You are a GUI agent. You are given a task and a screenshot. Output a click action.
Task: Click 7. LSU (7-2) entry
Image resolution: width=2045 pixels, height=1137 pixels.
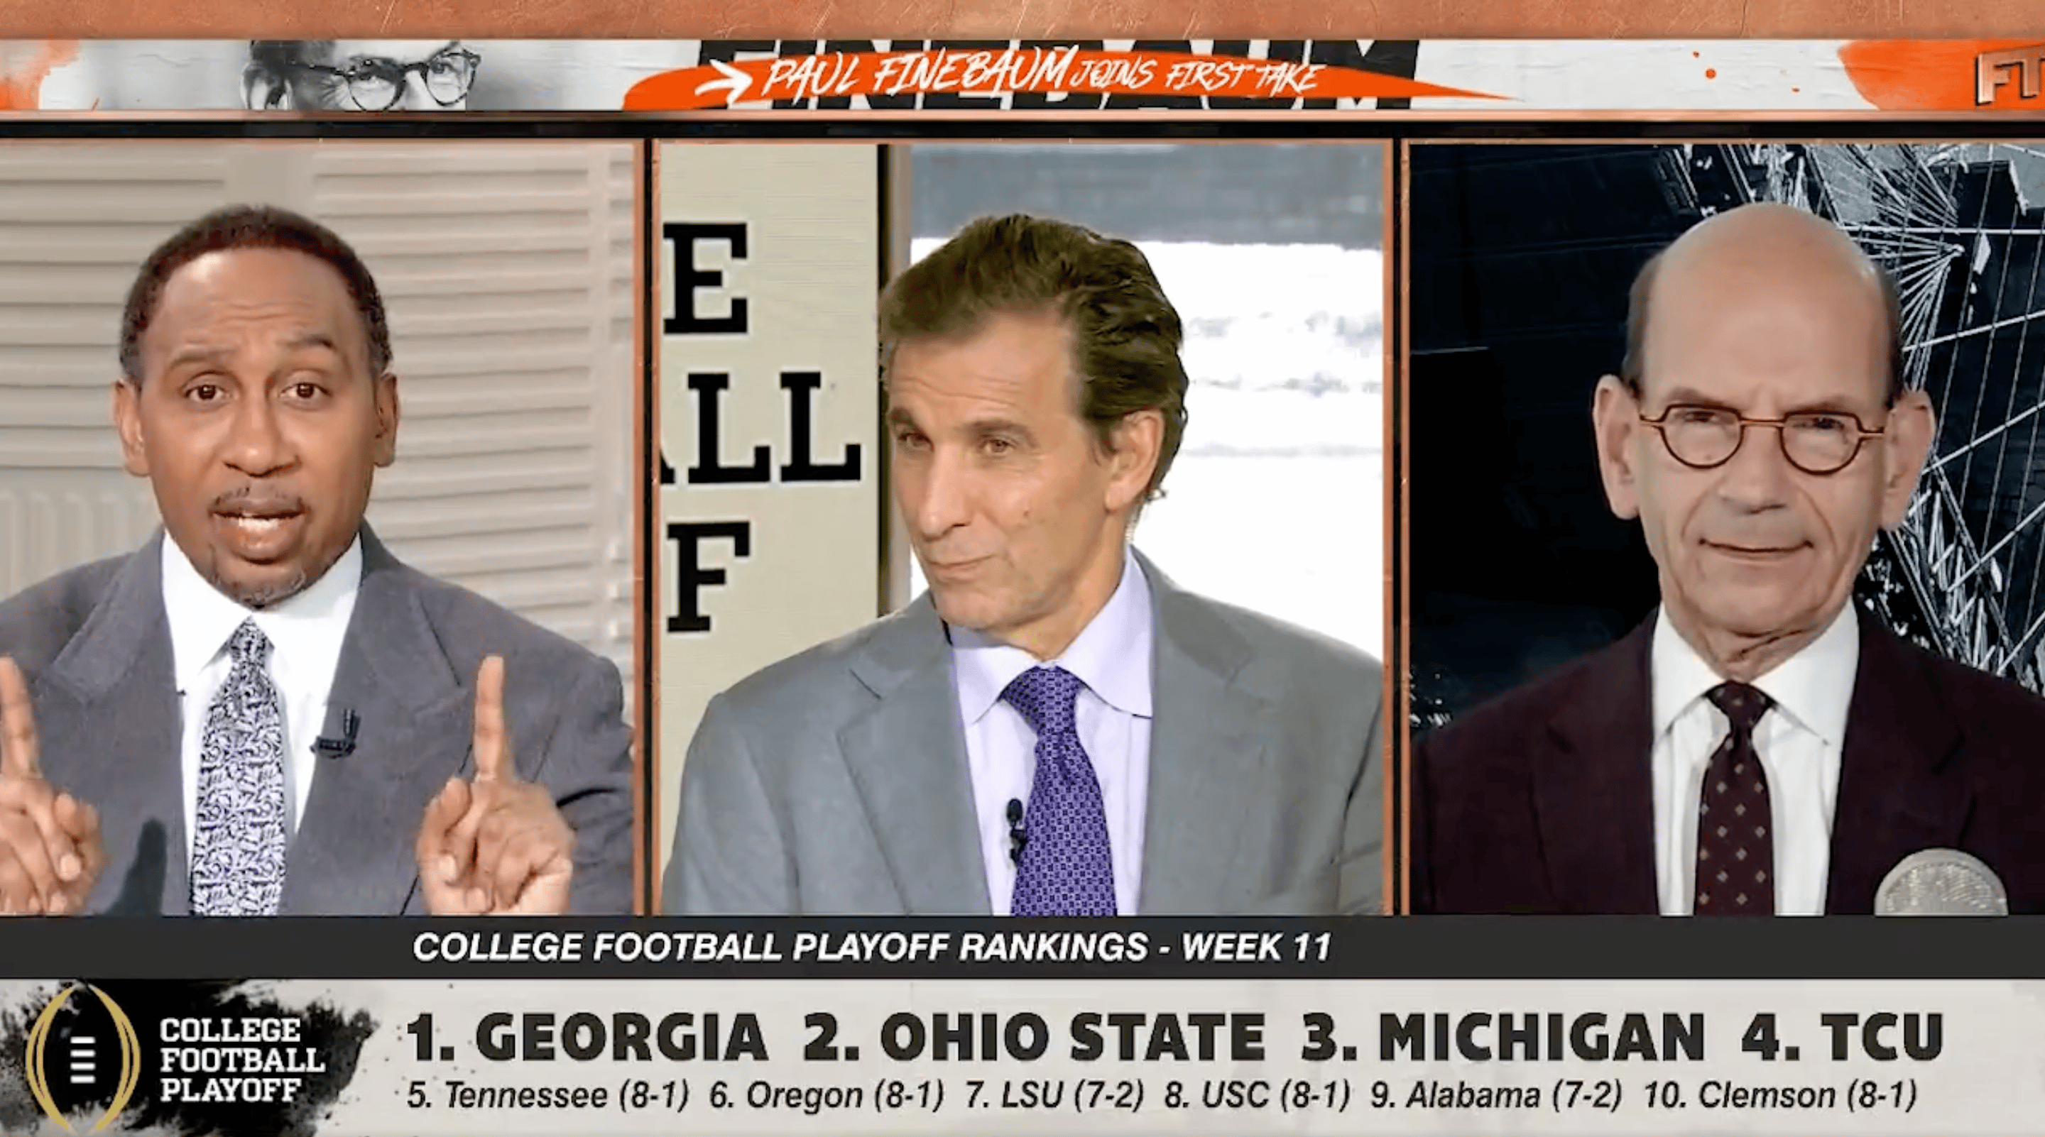[1054, 1096]
